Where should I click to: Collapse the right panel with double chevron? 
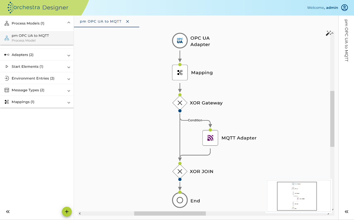[347, 212]
